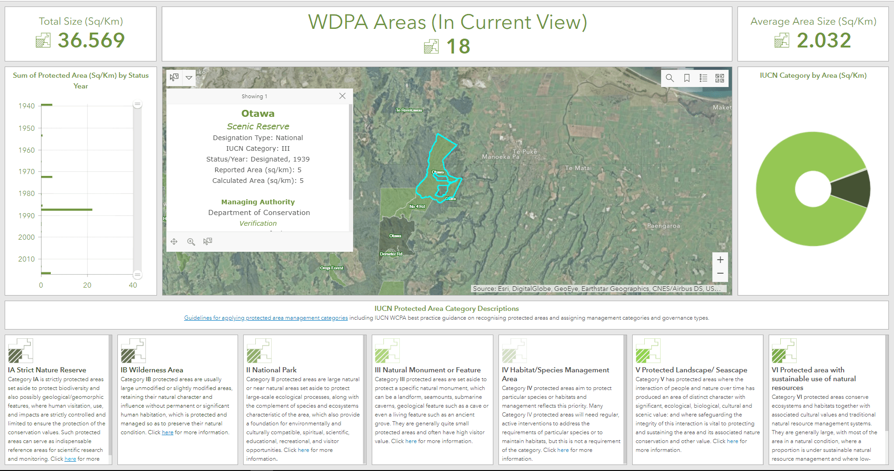894x471 pixels.
Task: Open the map bookmarks panel
Action: 687,78
